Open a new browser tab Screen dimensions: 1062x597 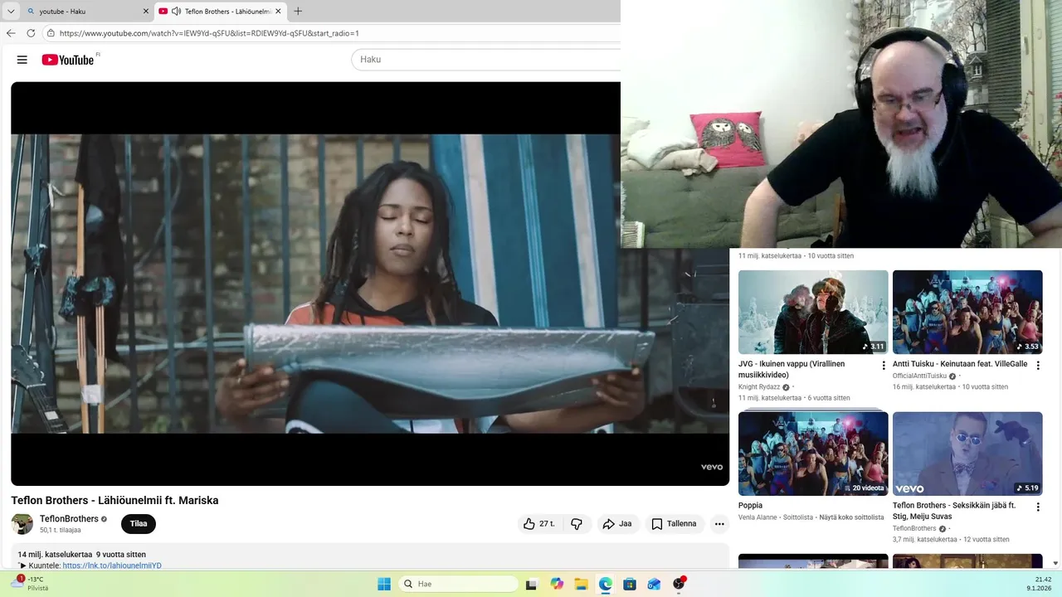pos(298,12)
